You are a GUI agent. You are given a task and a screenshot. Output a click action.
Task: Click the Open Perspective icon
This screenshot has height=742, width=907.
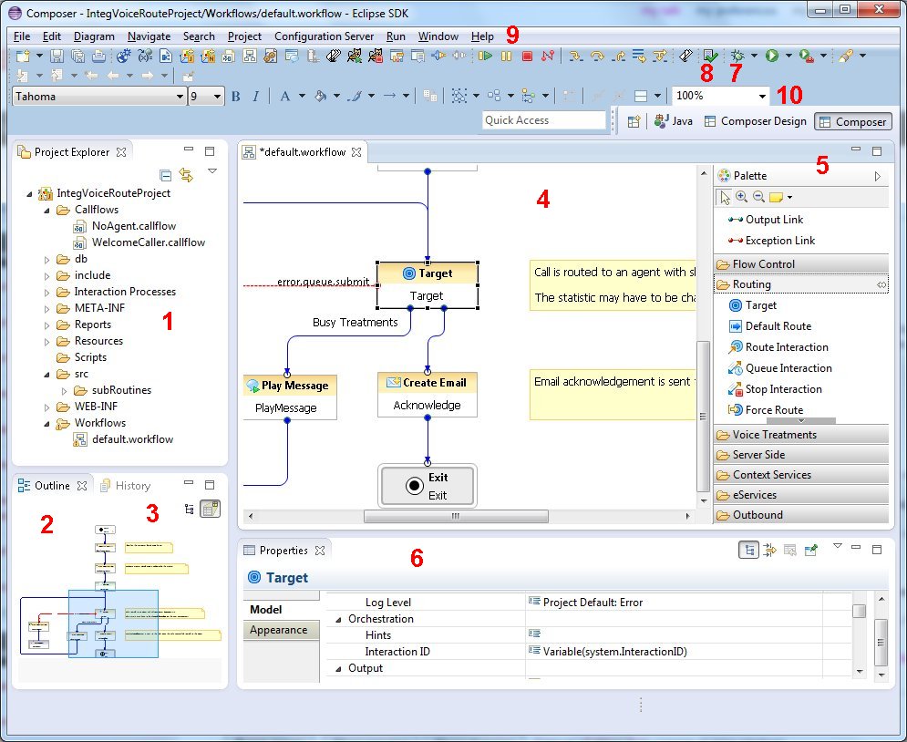[634, 121]
